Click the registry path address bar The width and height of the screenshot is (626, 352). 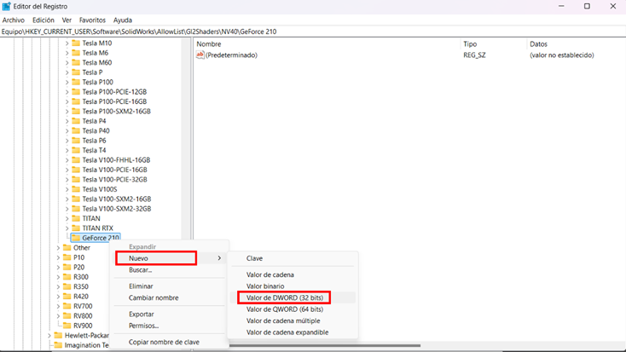pyautogui.click(x=313, y=32)
